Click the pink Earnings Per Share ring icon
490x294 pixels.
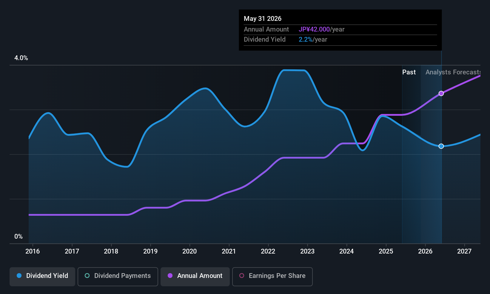point(242,276)
